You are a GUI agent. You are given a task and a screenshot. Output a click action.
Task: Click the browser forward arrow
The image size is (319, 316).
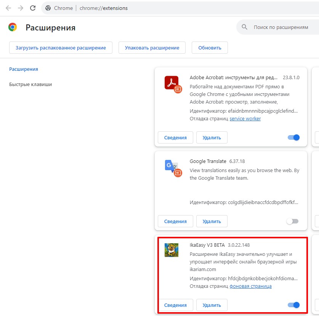20,8
